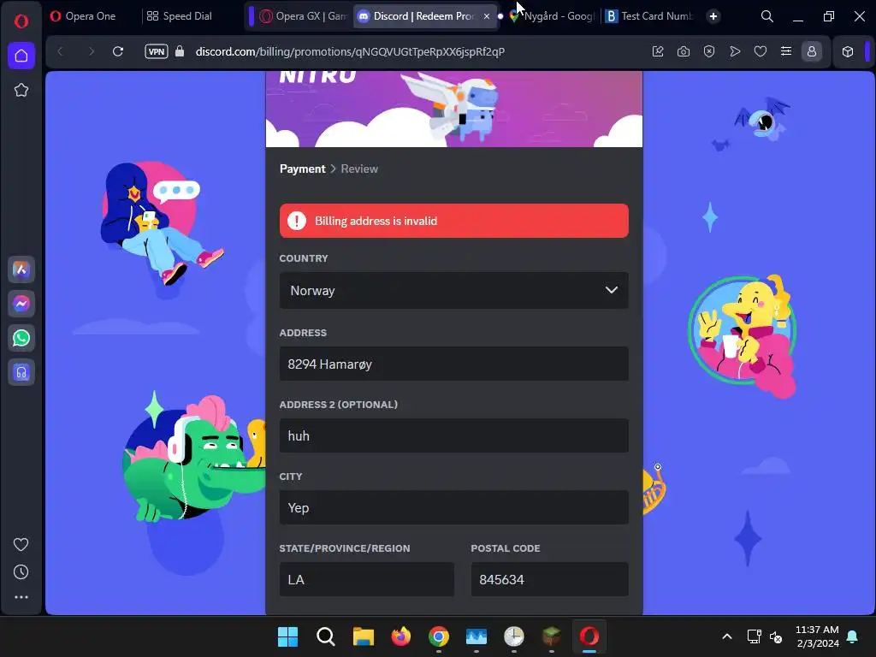Click the Country dropdown chevron arrow
The width and height of the screenshot is (876, 657).
[x=611, y=290]
